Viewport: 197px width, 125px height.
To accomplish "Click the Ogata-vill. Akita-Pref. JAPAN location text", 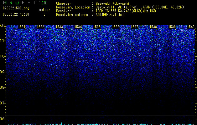I will (x=140, y=7).
